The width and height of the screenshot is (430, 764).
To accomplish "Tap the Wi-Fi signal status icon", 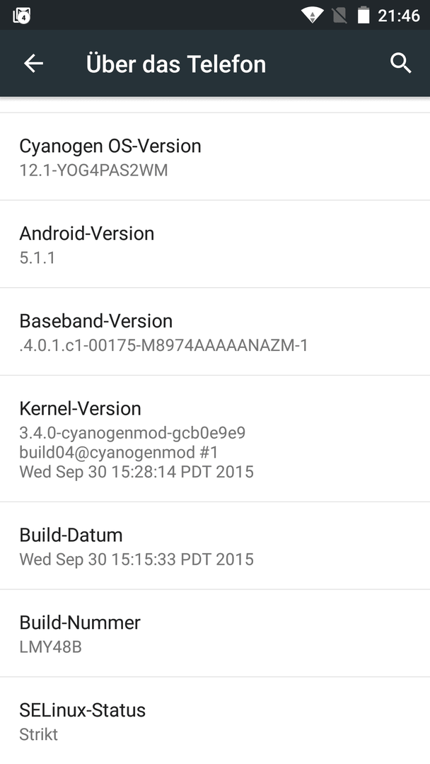I will click(312, 15).
